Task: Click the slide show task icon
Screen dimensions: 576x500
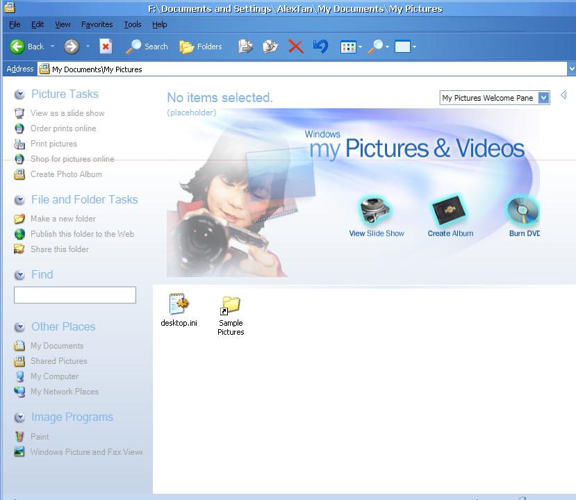Action: [19, 113]
